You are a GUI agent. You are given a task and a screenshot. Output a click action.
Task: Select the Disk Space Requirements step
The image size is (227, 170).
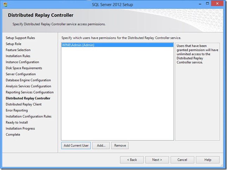24,68
